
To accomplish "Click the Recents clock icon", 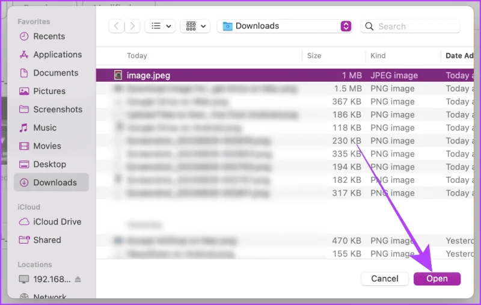I will point(24,36).
